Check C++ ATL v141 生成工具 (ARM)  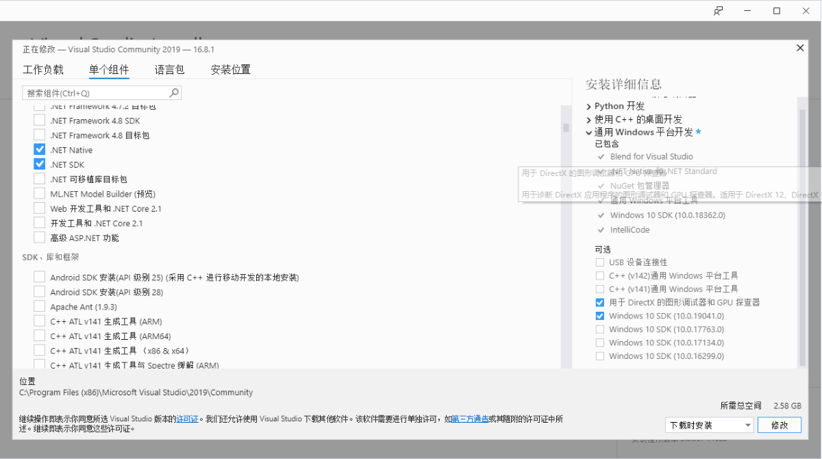(40, 321)
